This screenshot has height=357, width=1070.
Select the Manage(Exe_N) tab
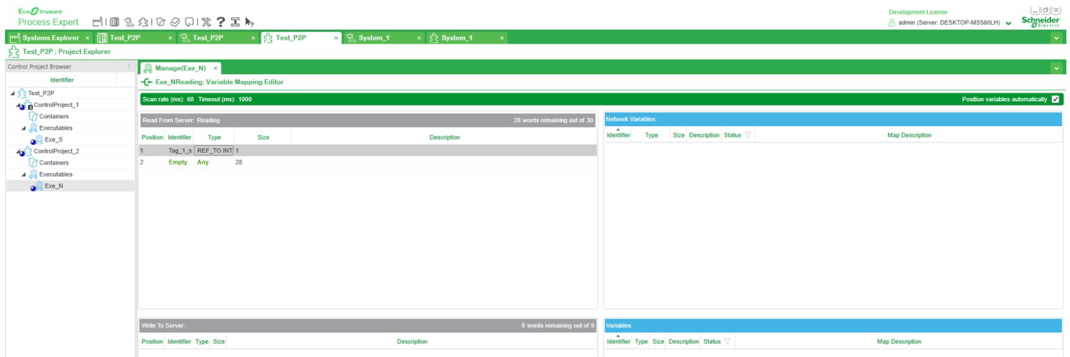tap(180, 68)
